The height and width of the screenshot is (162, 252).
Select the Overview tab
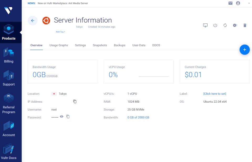pyautogui.click(x=36, y=45)
